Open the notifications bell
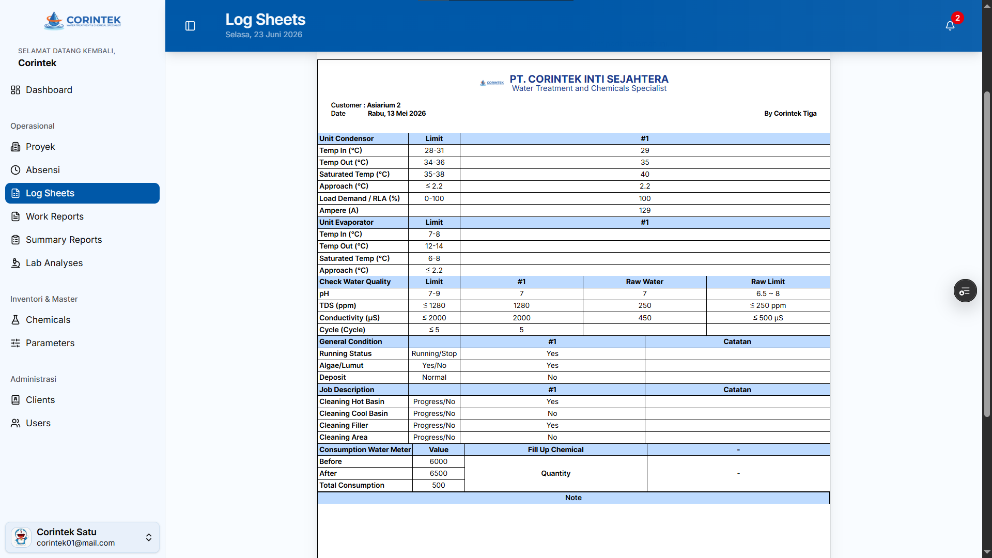992x558 pixels. (x=950, y=26)
